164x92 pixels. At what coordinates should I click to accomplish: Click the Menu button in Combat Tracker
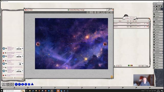(x=119, y=66)
